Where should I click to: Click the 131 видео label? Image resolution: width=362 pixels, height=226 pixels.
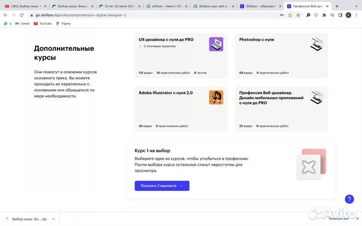[146, 73]
